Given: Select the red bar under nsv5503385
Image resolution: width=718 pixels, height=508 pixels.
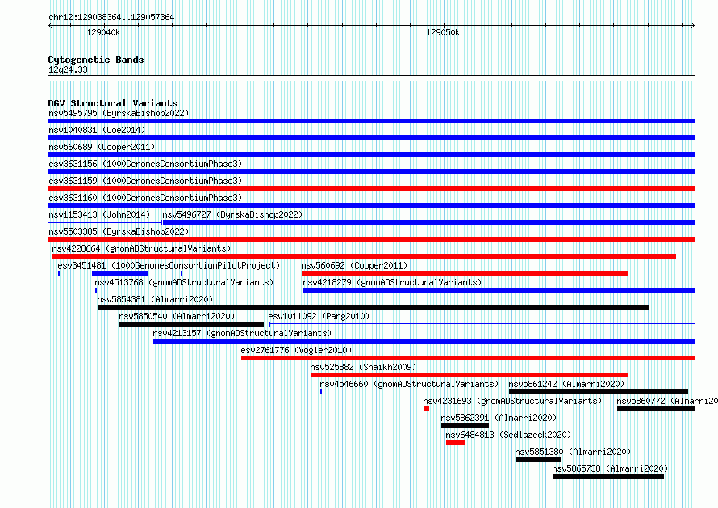Looking at the screenshot, I should coord(371,239).
